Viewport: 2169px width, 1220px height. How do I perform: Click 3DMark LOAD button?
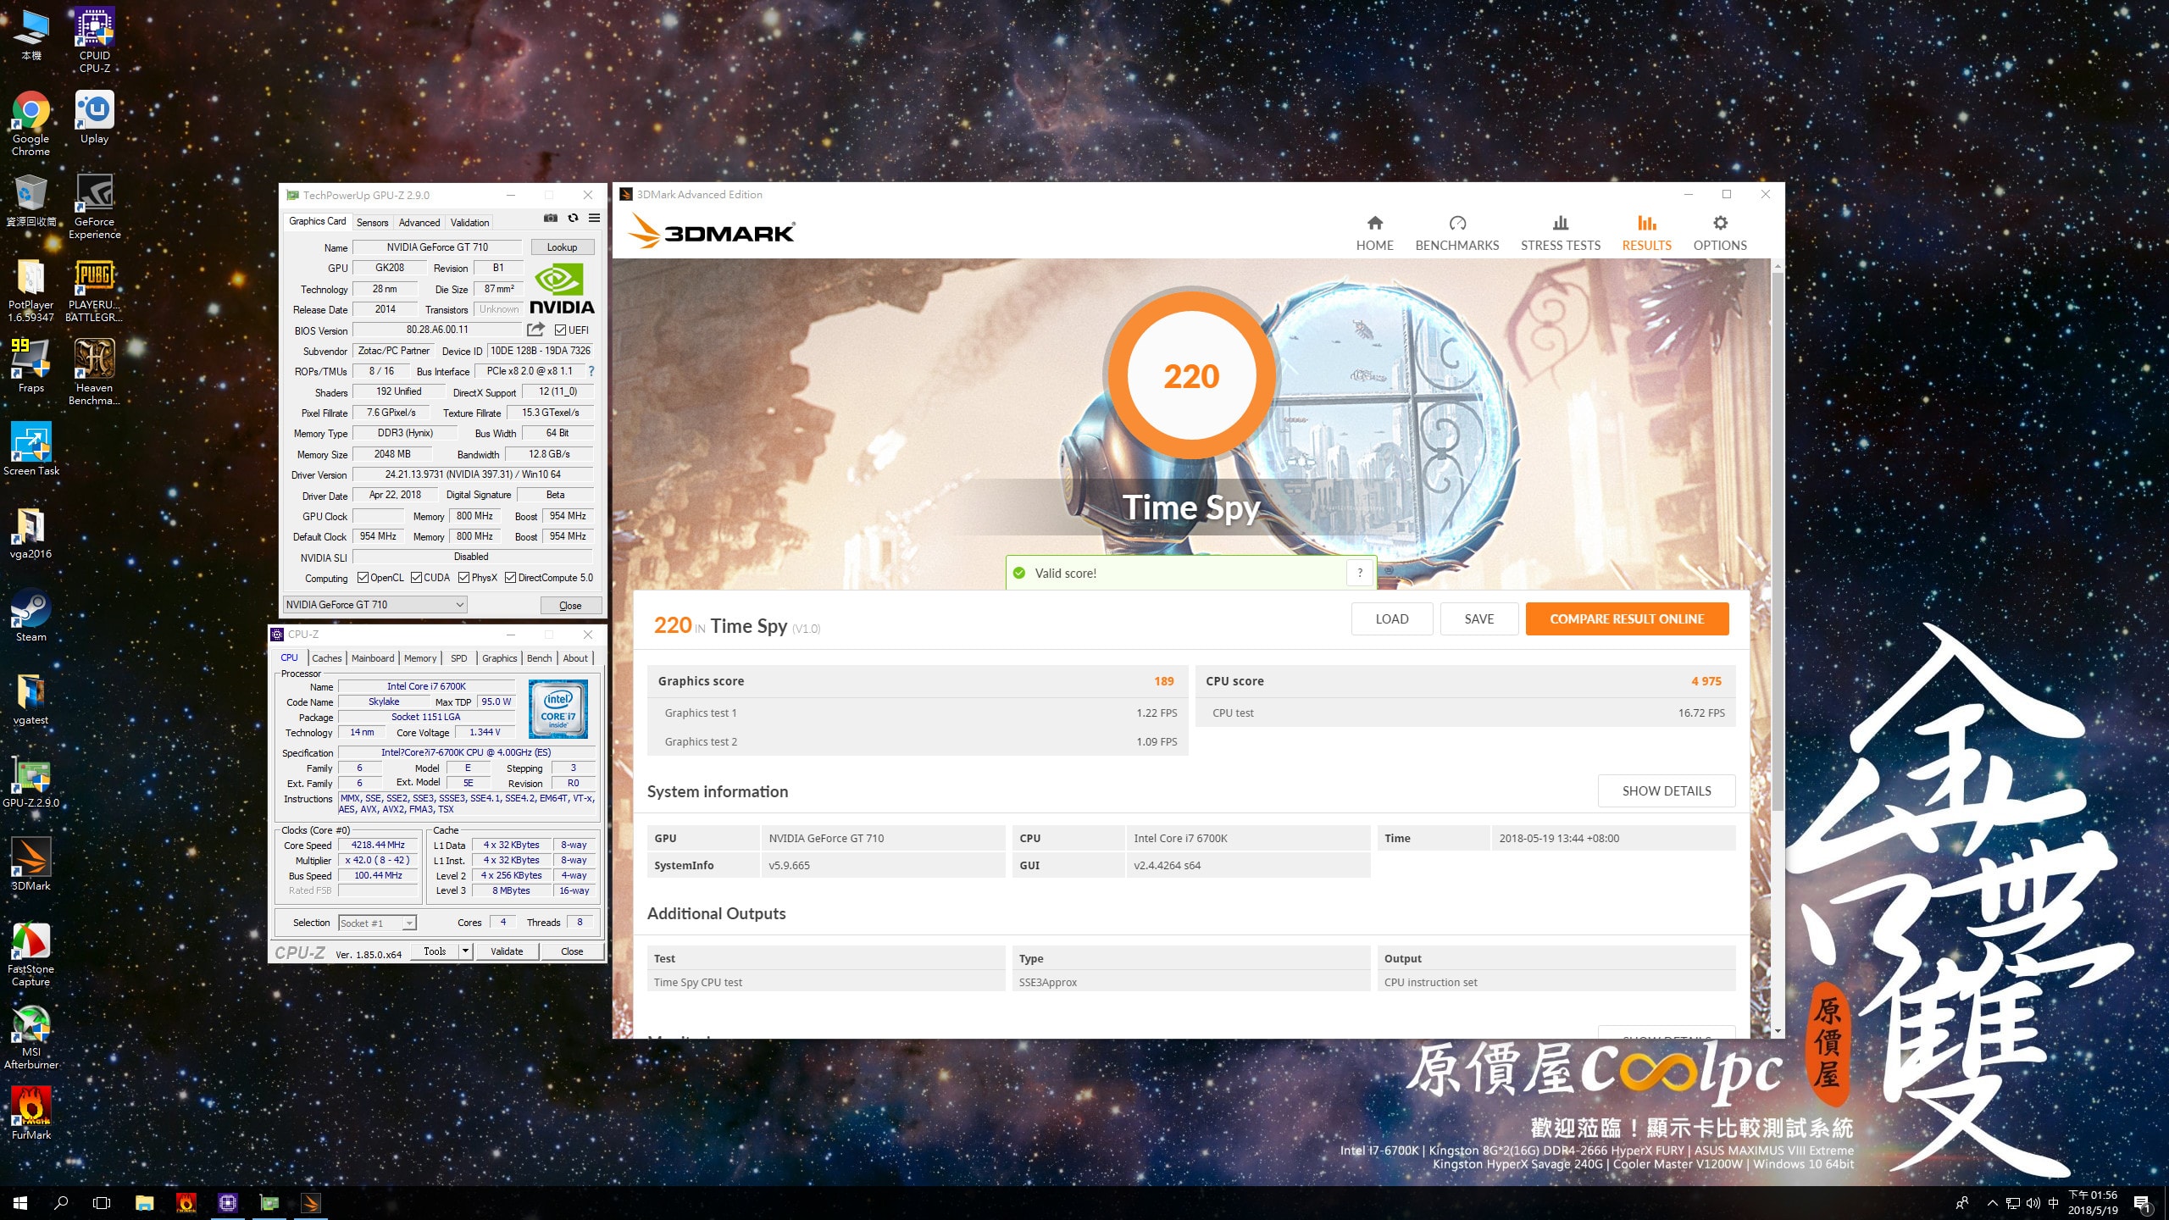click(1391, 619)
